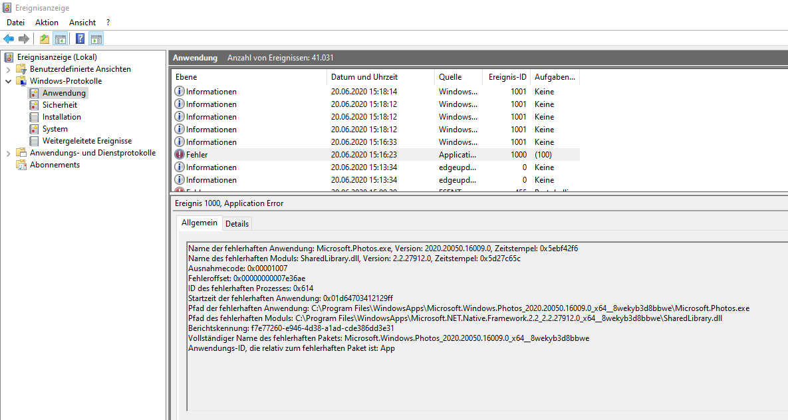Click the 'Anwendungs-ID' line ending in App
The image size is (788, 420).
(x=291, y=348)
